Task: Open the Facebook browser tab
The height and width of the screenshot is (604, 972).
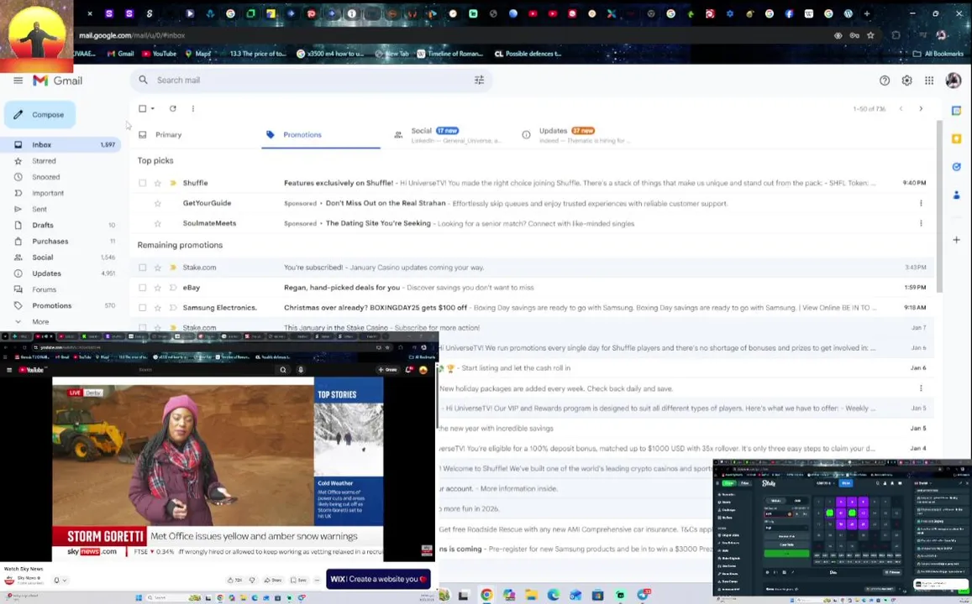Action: tap(789, 13)
